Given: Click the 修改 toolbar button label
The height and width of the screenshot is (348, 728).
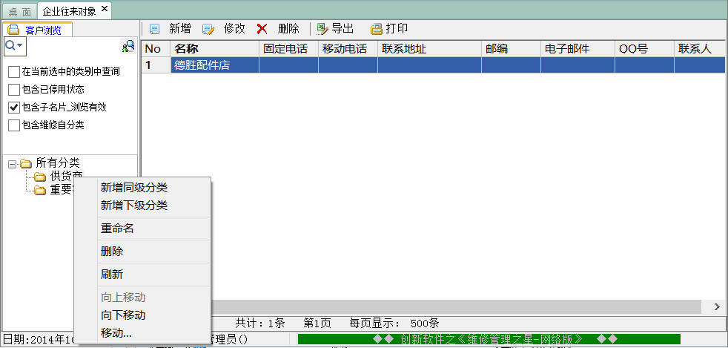Looking at the screenshot, I should pyautogui.click(x=234, y=29).
